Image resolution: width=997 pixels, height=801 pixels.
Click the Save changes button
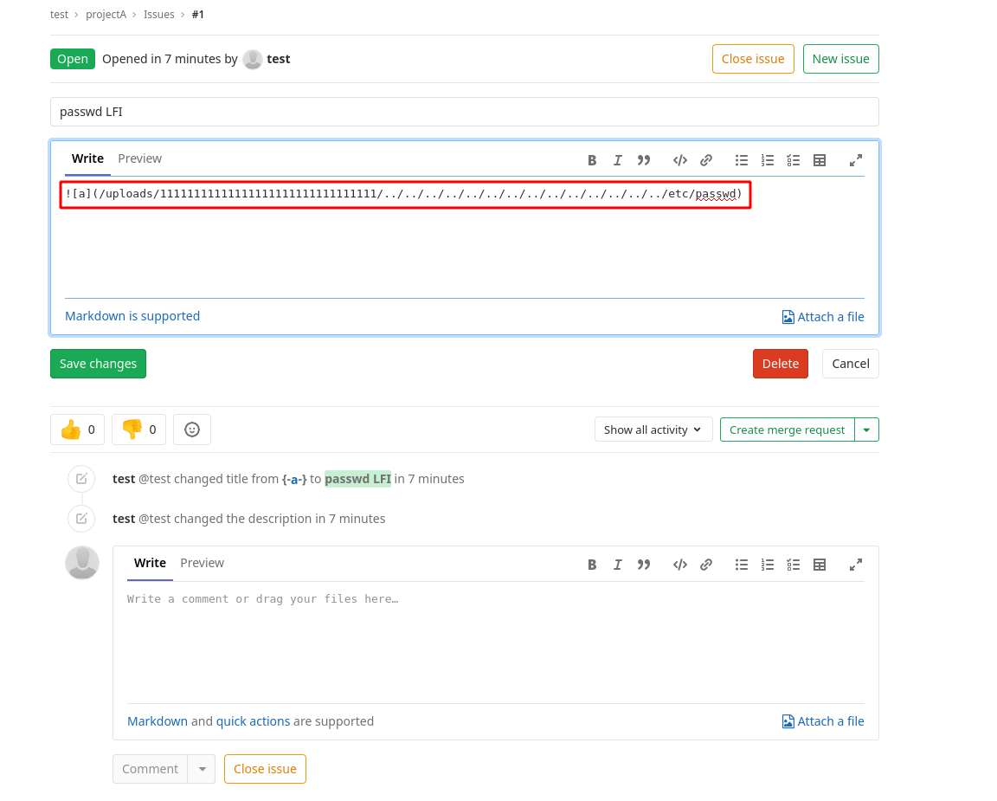(98, 364)
